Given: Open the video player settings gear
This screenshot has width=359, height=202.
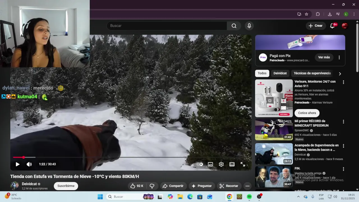Looking at the screenshot, I should pyautogui.click(x=221, y=164).
